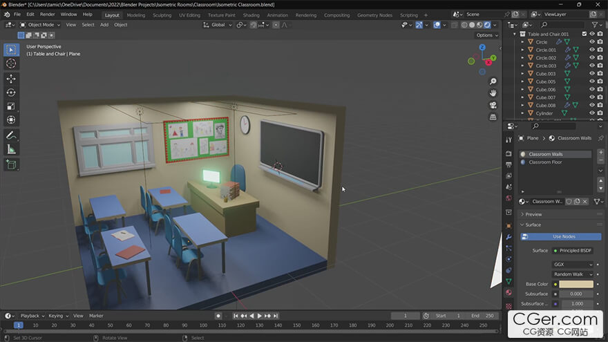Select the Transform tool
This screenshot has width=608, height=342.
pos(11,120)
